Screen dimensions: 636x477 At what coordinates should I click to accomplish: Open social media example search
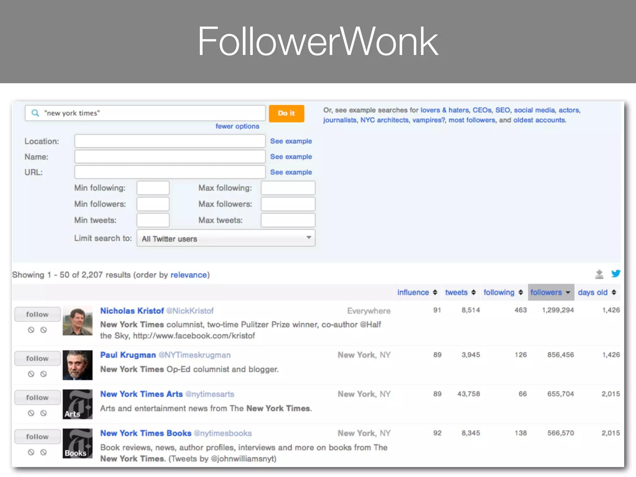coord(534,110)
